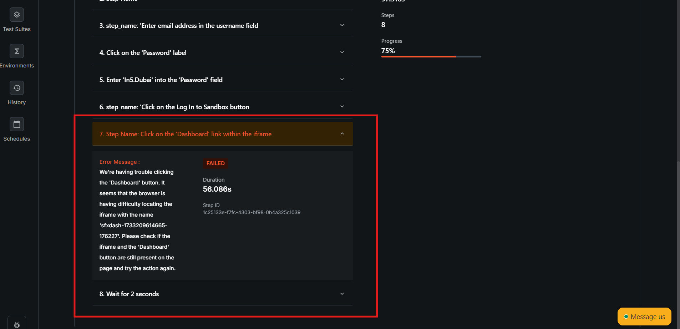Click the Message us chat button

point(644,317)
